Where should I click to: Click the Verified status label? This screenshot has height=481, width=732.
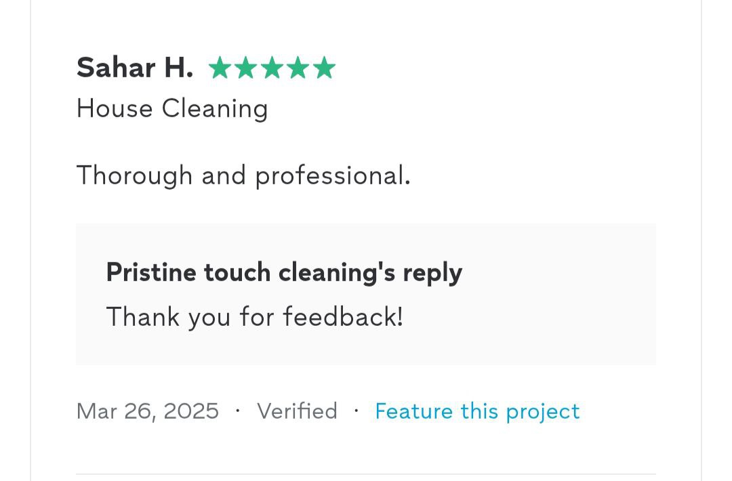tap(297, 411)
